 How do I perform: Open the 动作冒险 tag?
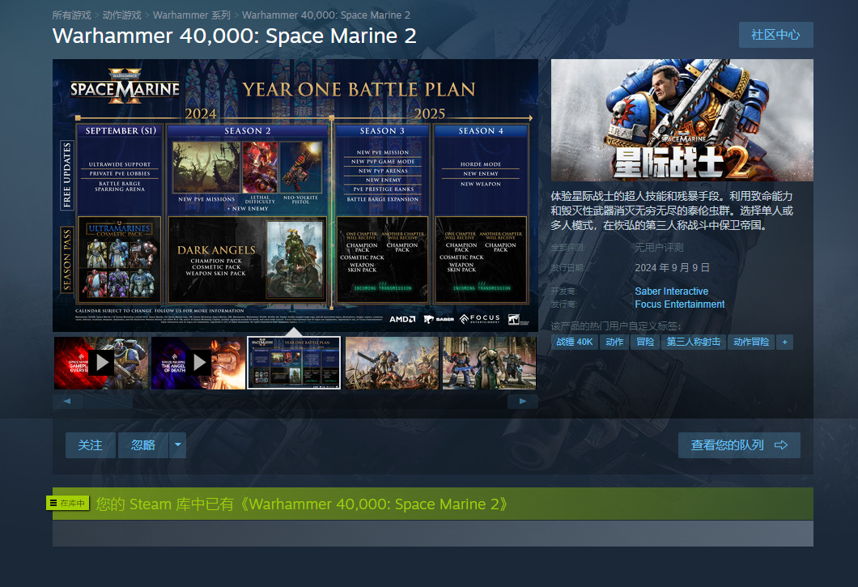pyautogui.click(x=751, y=342)
